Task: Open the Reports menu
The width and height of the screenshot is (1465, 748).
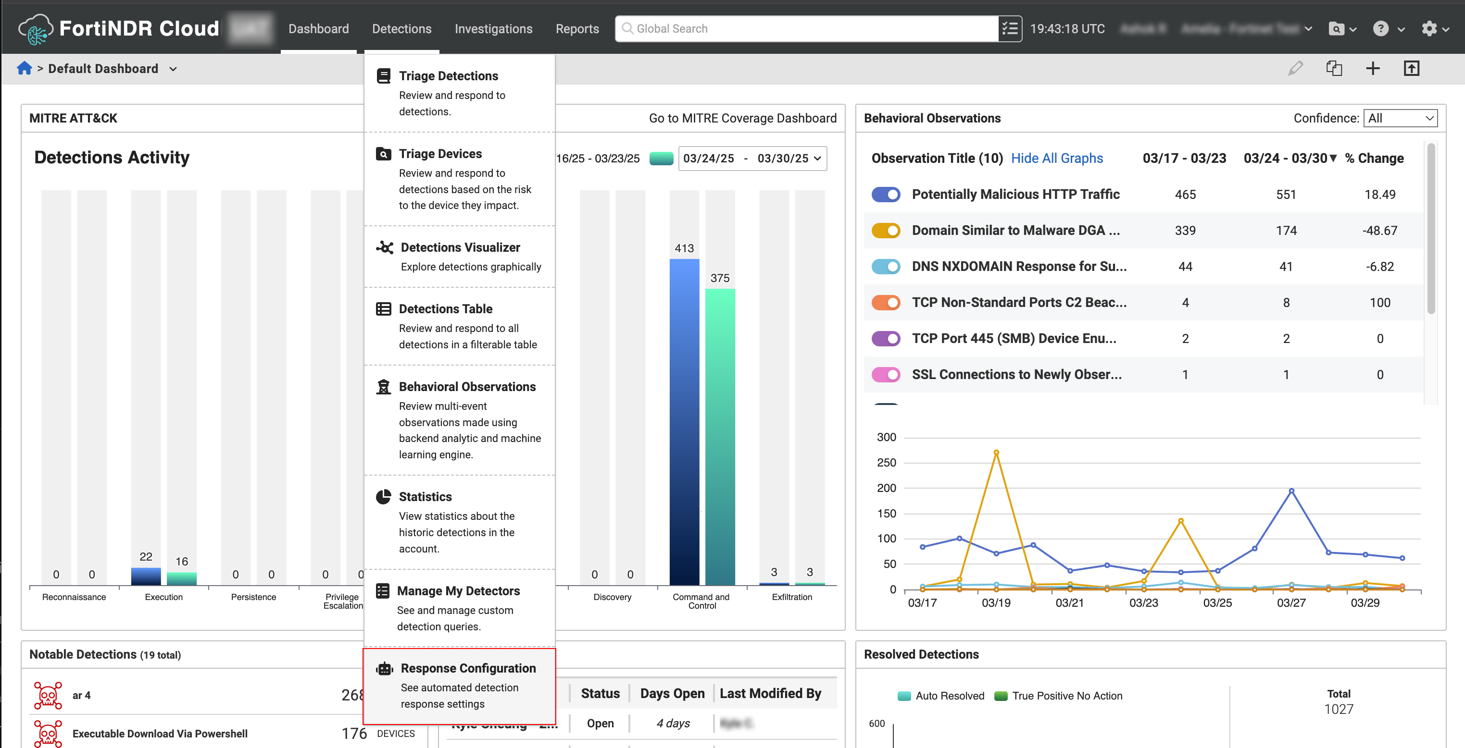Action: point(577,28)
